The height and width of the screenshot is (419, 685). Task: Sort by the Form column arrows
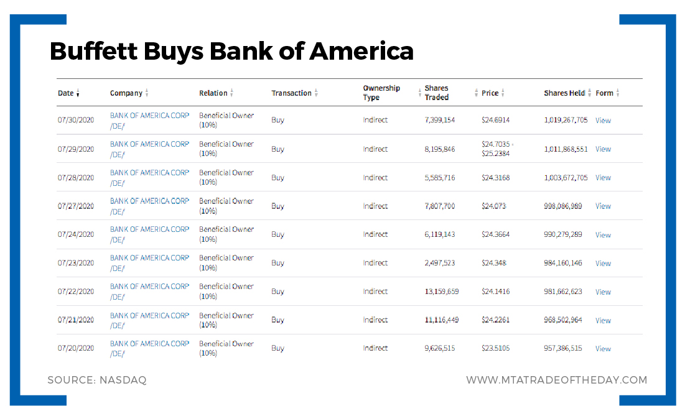click(618, 93)
